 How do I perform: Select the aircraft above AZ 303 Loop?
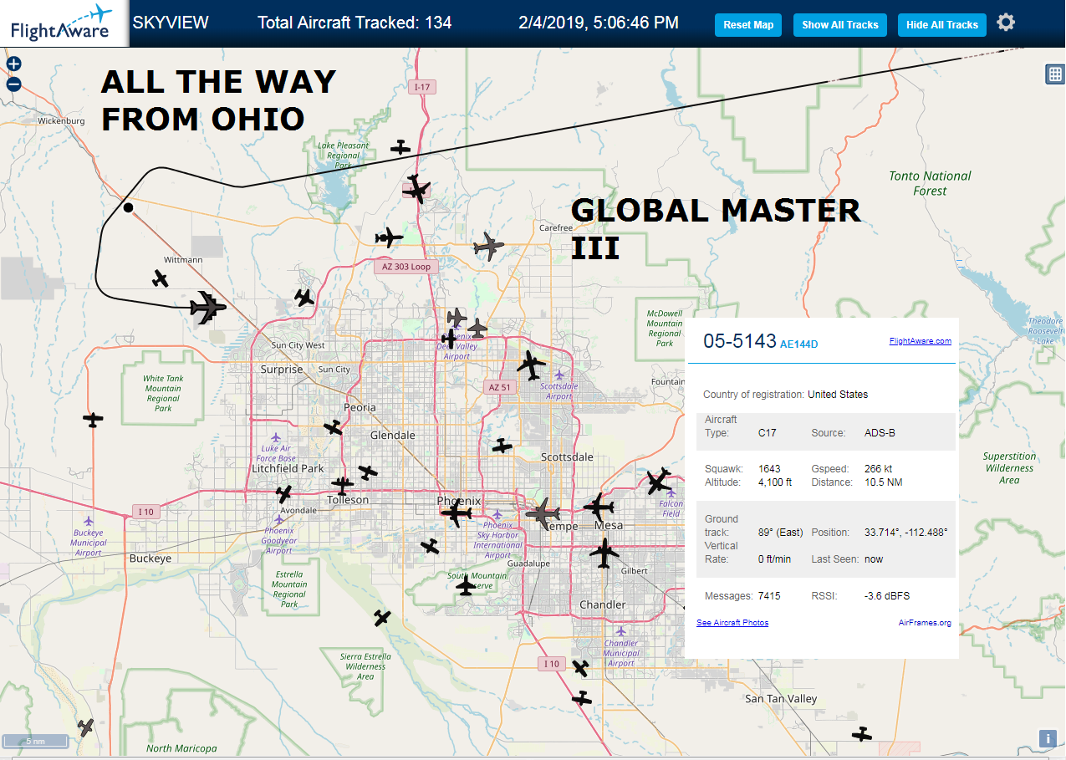click(389, 237)
